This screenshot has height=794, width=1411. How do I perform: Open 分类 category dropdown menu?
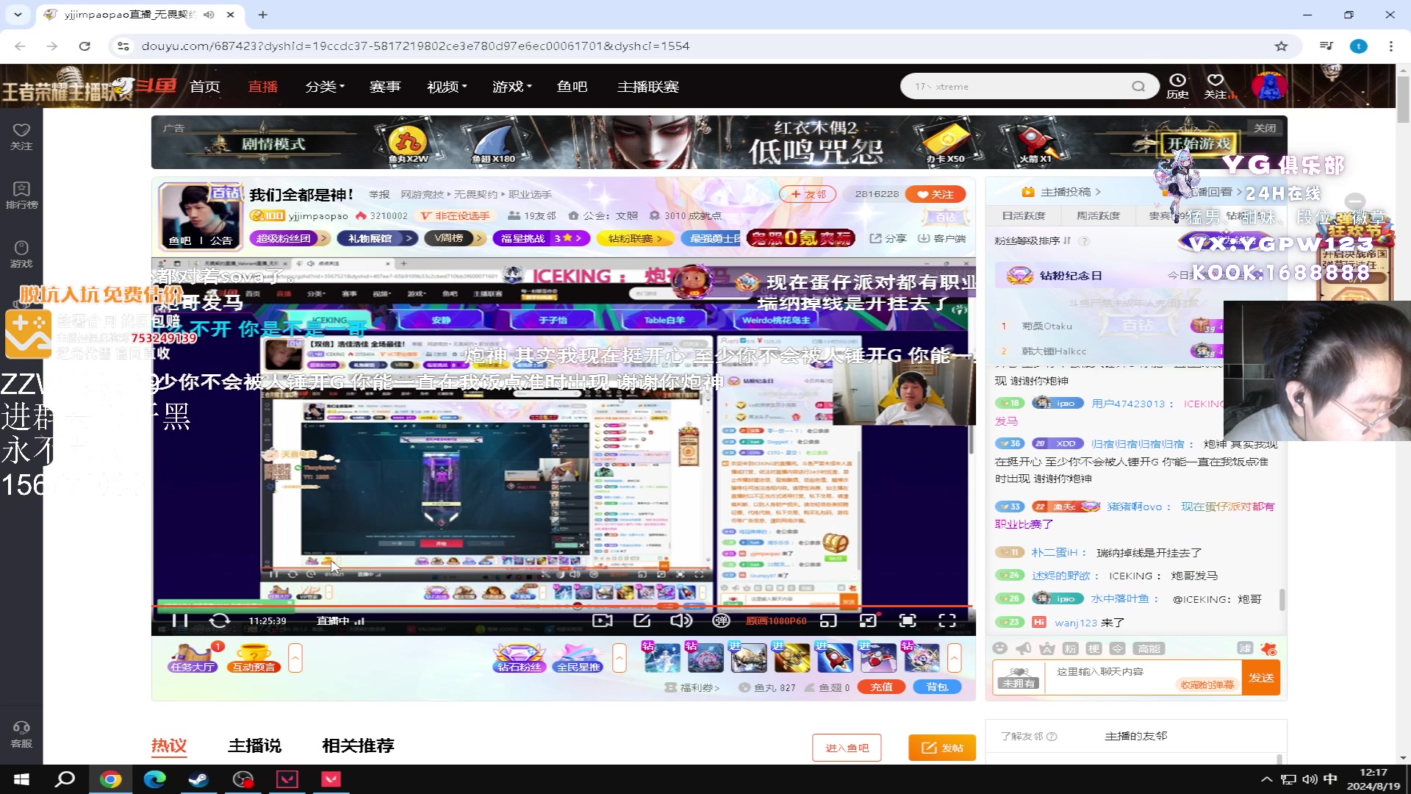325,87
